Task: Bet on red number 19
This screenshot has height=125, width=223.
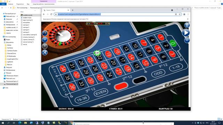Action: click(x=108, y=54)
